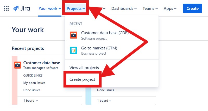The image size is (208, 111).
Task: Open the app switcher grid icon
Action: pos(7,8)
